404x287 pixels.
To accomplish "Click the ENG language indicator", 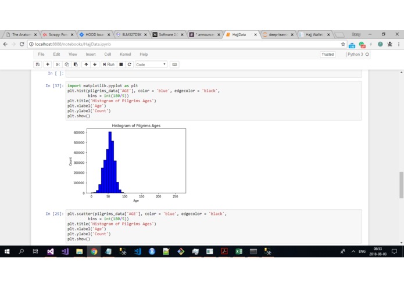I will (362, 252).
